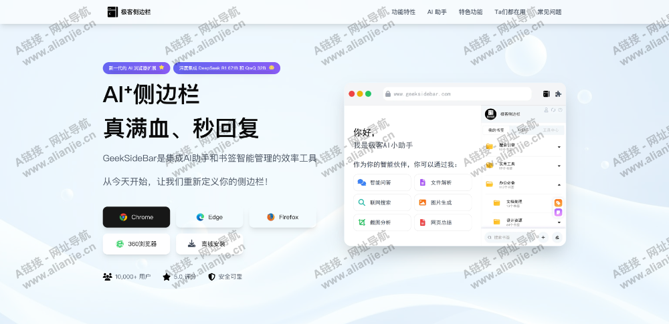Click the users icon beside 10,000+ 用户
The image size is (669, 324).
[107, 277]
